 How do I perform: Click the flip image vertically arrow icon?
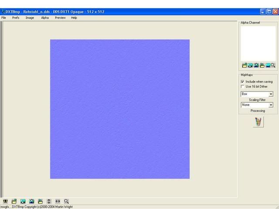49,201
